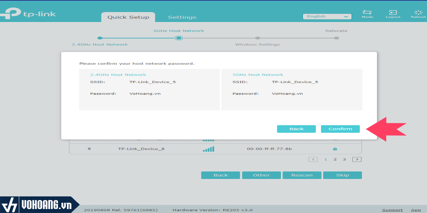Image resolution: width=427 pixels, height=213 pixels.
Task: Click the 5GHz Host Network progress step dot
Action: click(x=179, y=38)
